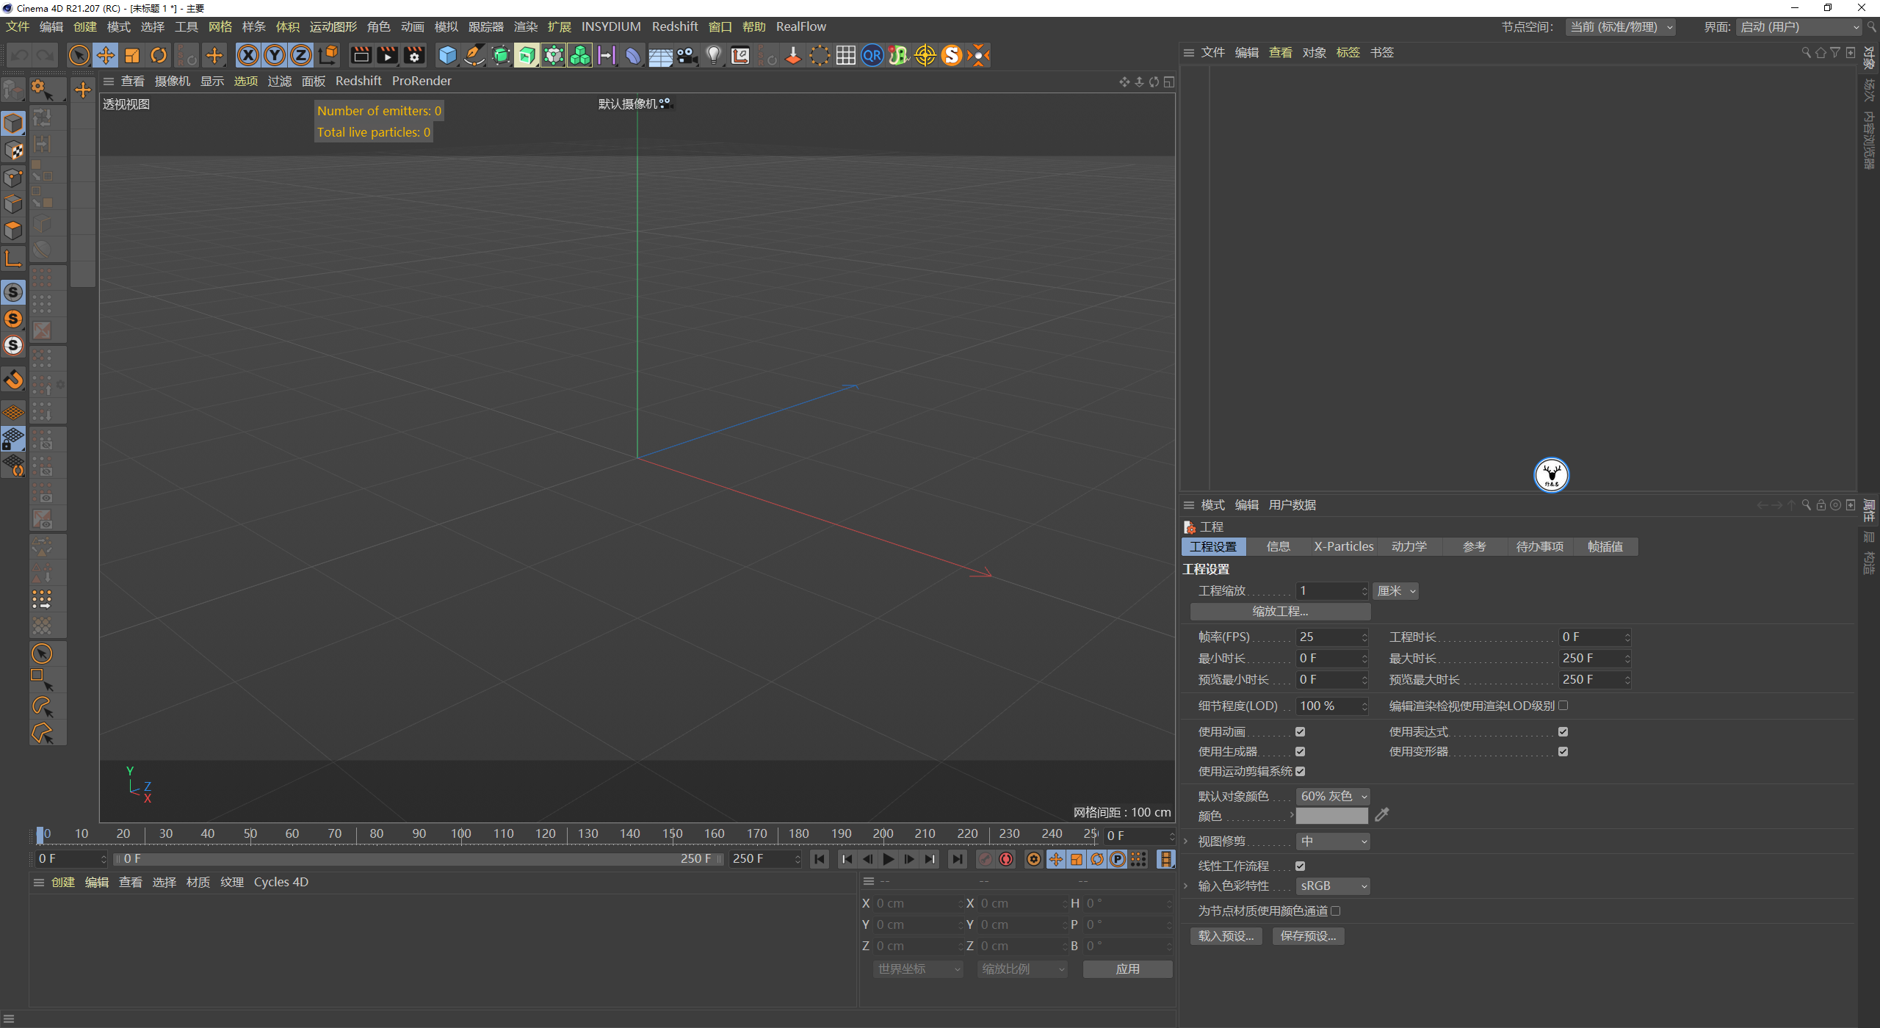Disable the 线性工作流程 checkbox
1880x1028 pixels.
1300,866
